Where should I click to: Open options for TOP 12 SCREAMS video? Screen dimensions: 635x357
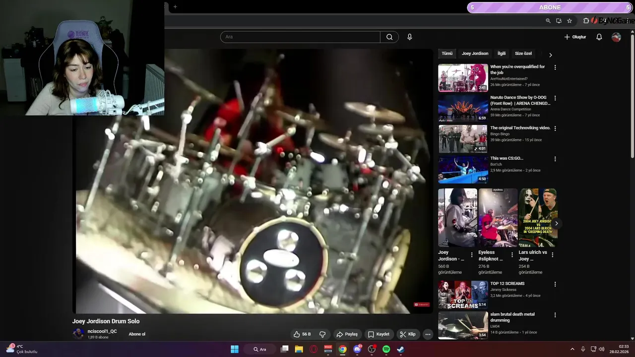pos(555,284)
